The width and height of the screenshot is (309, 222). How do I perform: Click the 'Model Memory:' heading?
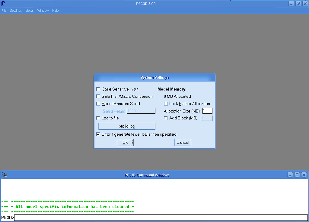coord(172,89)
